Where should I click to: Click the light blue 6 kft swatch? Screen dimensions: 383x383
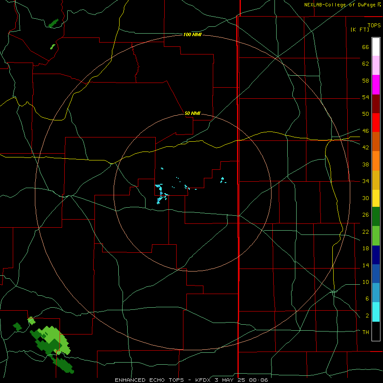pos(376,293)
